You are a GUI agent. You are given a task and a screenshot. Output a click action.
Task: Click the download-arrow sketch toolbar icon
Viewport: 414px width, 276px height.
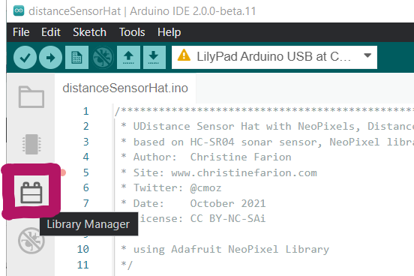point(154,57)
